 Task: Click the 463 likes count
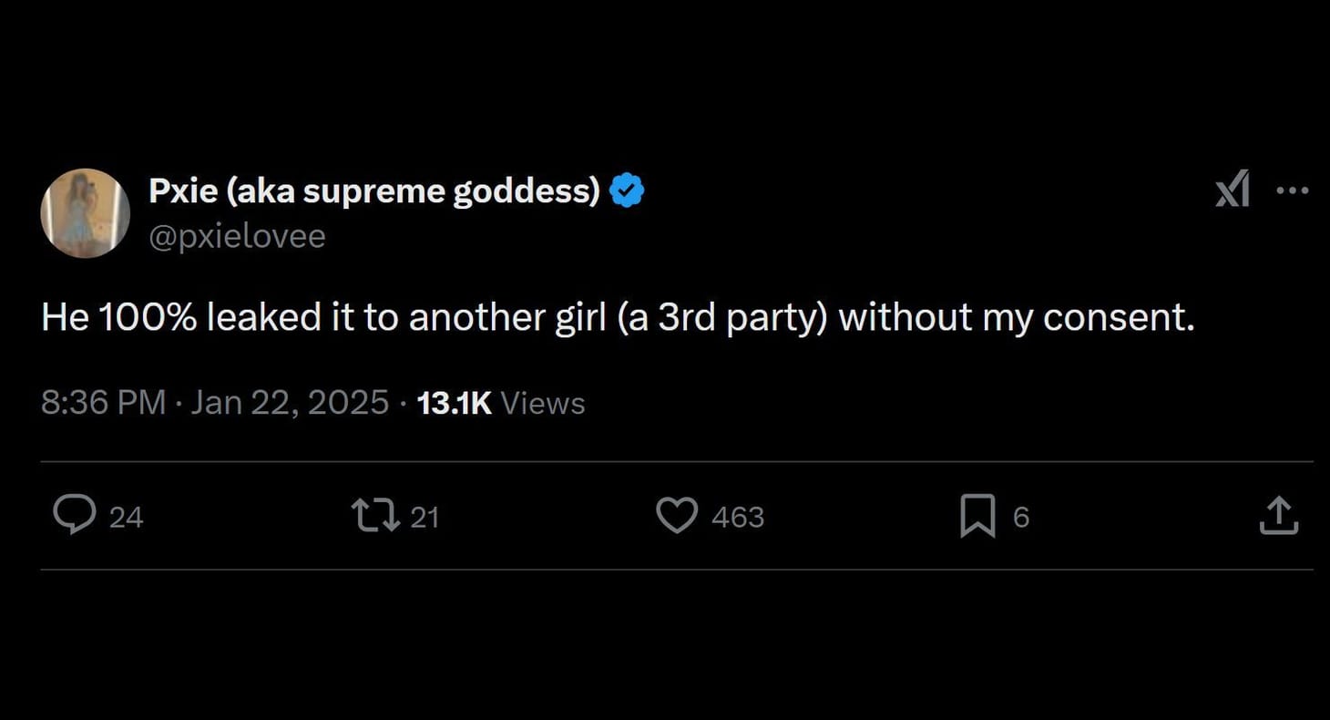click(x=738, y=517)
